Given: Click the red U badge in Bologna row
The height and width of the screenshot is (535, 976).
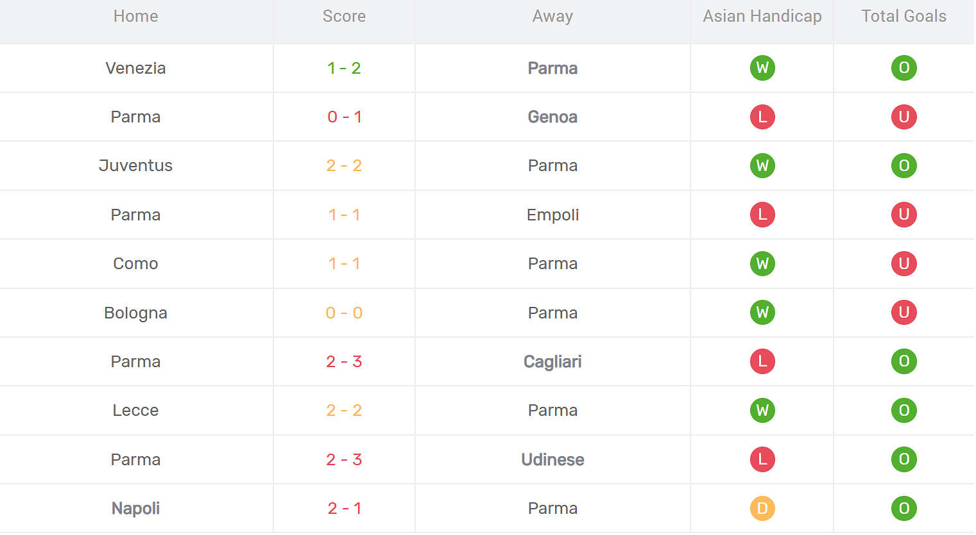Looking at the screenshot, I should pyautogui.click(x=903, y=313).
